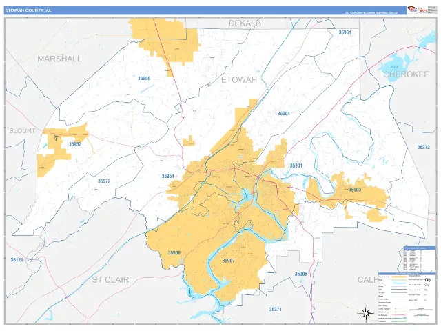
Task: Click ZIP code label 35954
Action: (168, 177)
